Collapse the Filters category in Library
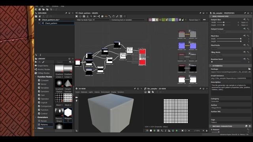Screen dimensions: 253x142 pyautogui.click(x=36, y=128)
